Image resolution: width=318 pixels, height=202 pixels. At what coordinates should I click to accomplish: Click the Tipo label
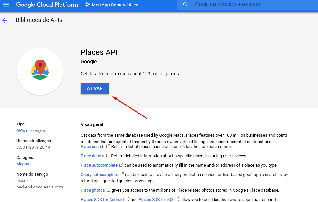pos(21,124)
